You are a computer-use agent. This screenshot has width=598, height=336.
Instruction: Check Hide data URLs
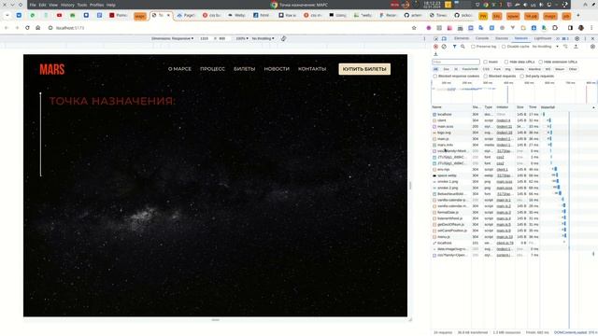(506, 62)
